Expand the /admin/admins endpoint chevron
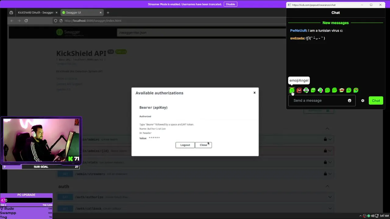The image size is (390, 219). coord(330,139)
